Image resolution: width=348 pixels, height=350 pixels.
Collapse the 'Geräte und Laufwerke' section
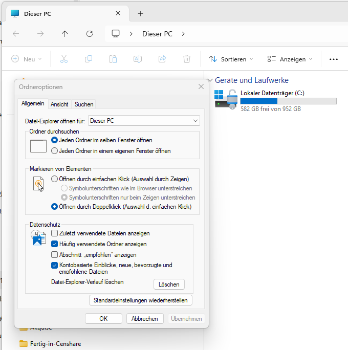[210, 80]
